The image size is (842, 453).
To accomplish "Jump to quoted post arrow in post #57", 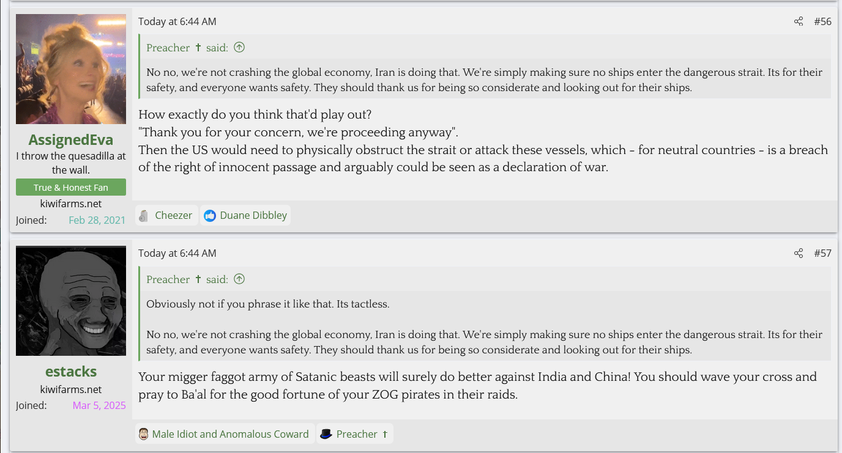I will [x=239, y=279].
